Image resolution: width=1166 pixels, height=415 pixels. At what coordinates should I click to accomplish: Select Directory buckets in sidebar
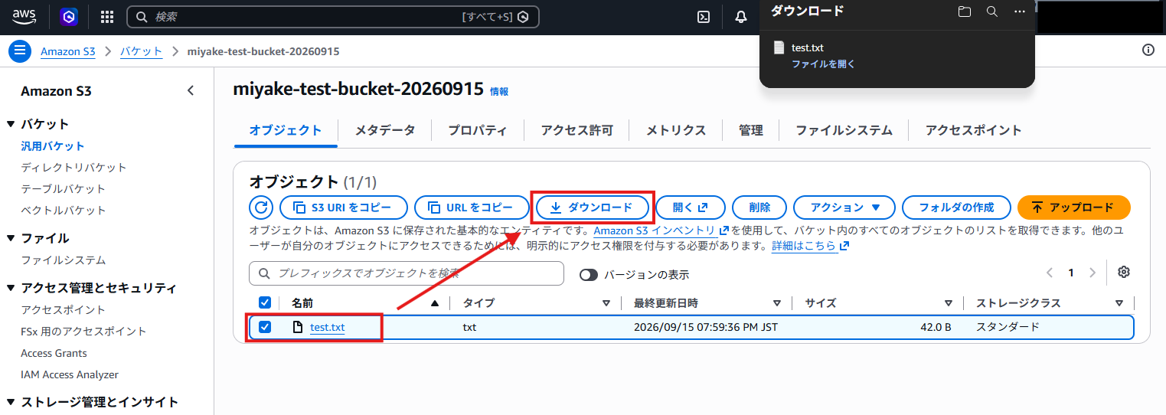point(73,167)
